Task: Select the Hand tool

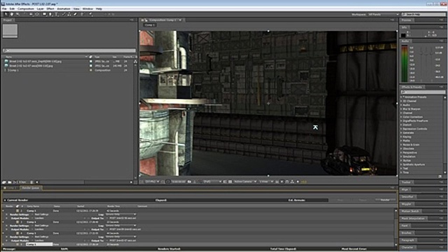Action: coord(12,14)
